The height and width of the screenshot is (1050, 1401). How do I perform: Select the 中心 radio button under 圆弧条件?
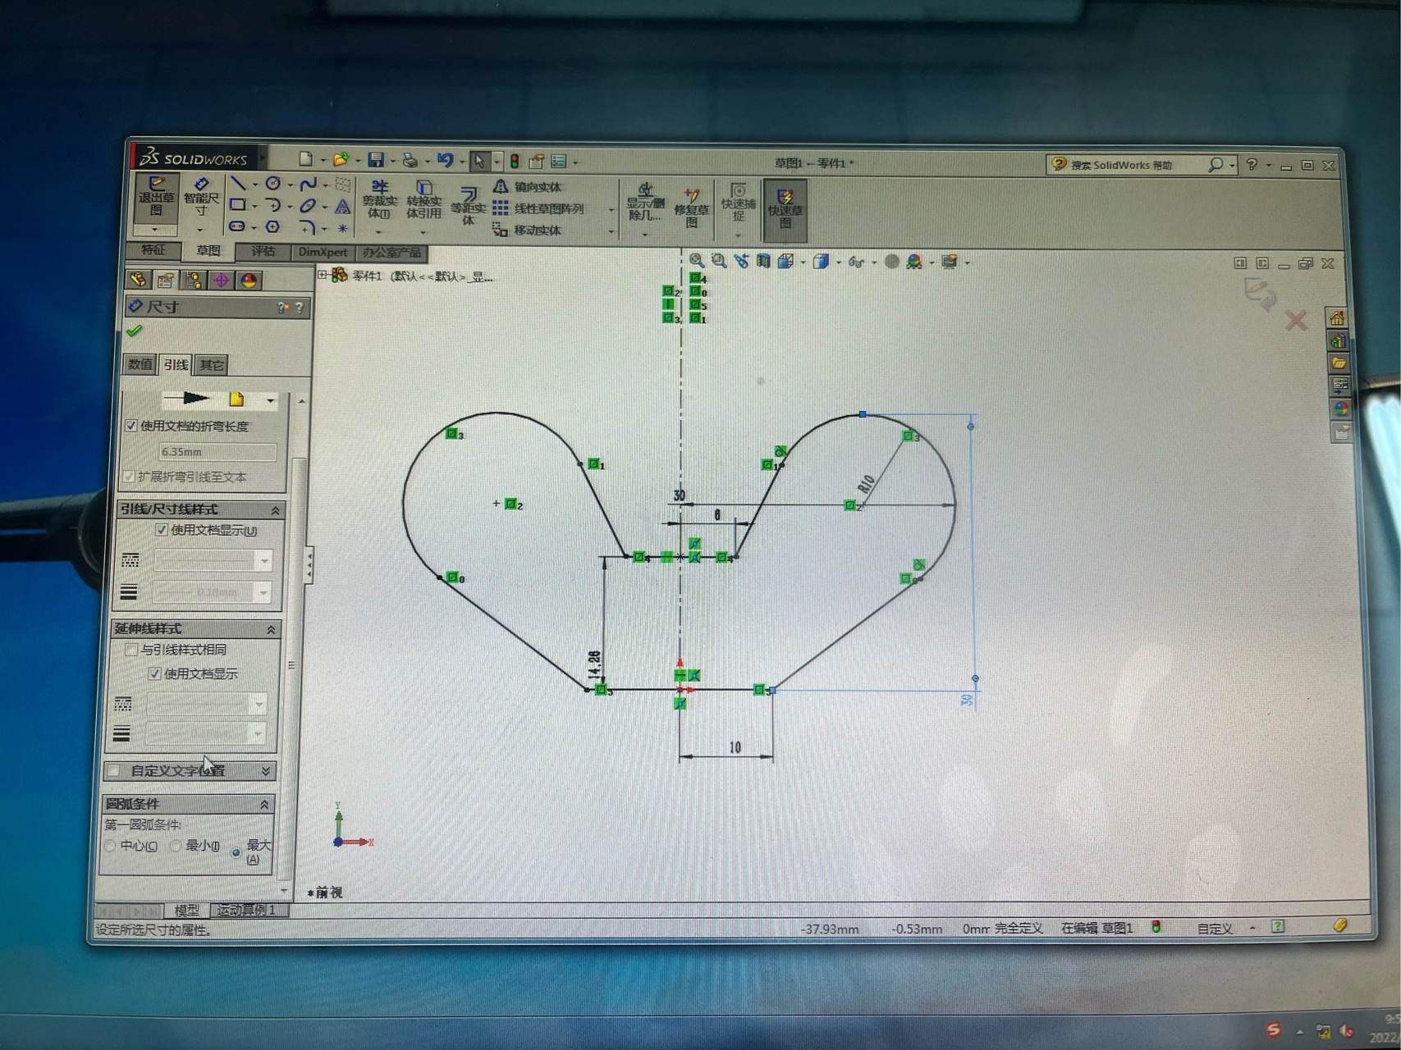(111, 846)
